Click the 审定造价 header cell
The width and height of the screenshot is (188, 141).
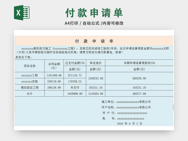click(x=95, y=63)
